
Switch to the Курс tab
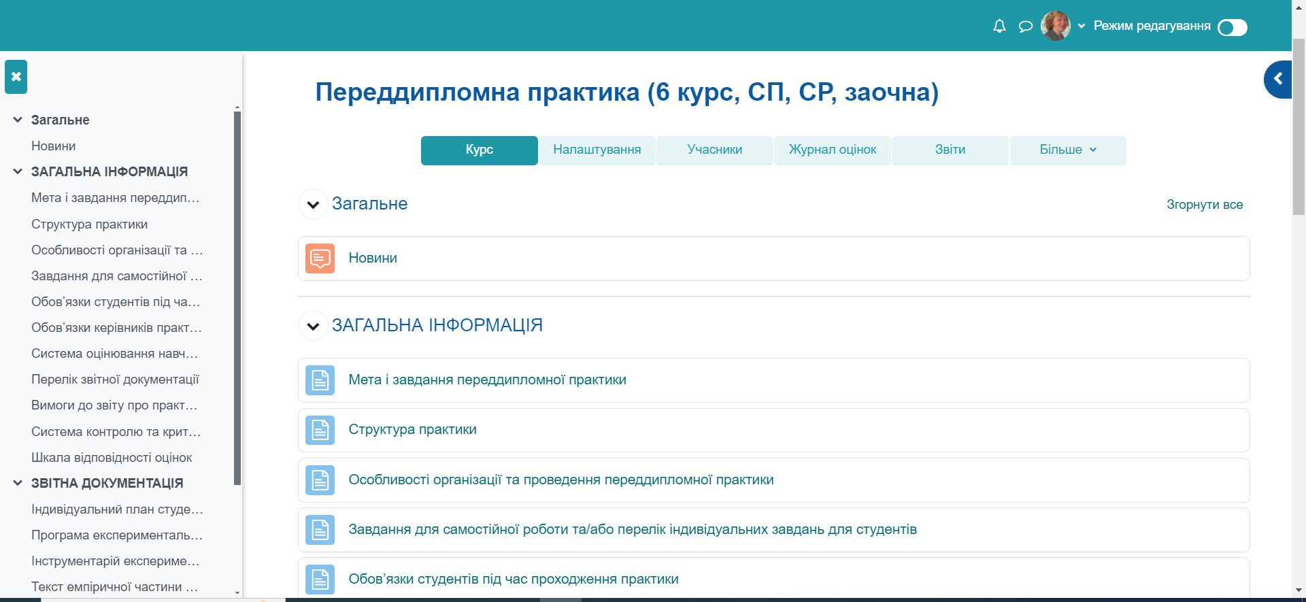point(480,150)
